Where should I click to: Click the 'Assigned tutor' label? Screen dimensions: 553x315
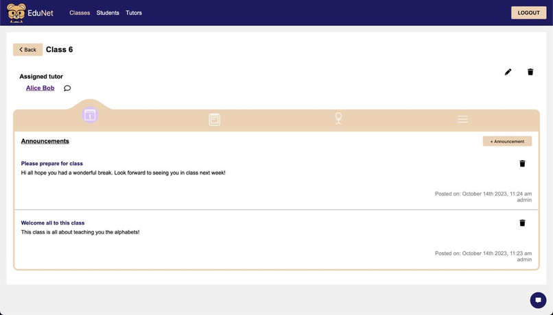tap(41, 77)
